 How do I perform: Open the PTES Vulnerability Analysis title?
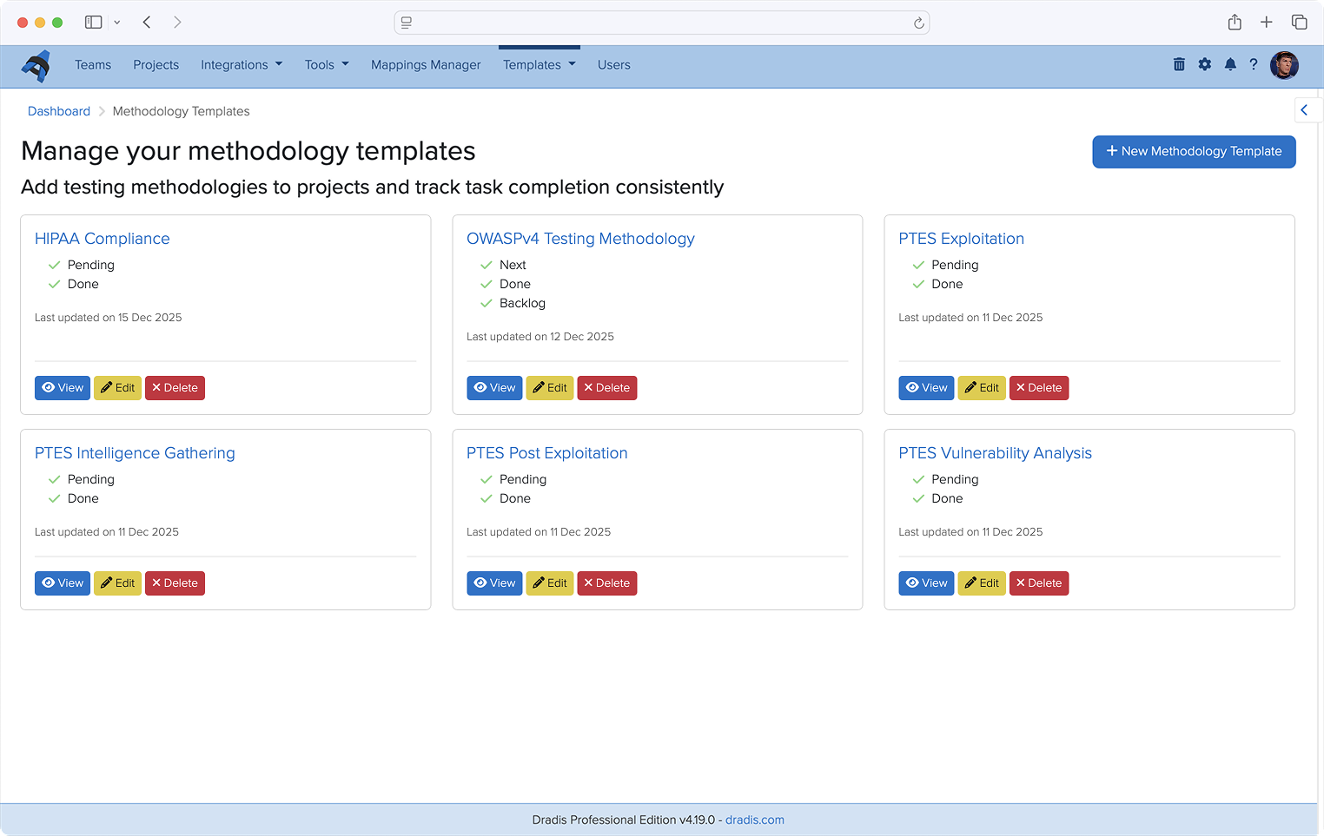coord(995,453)
